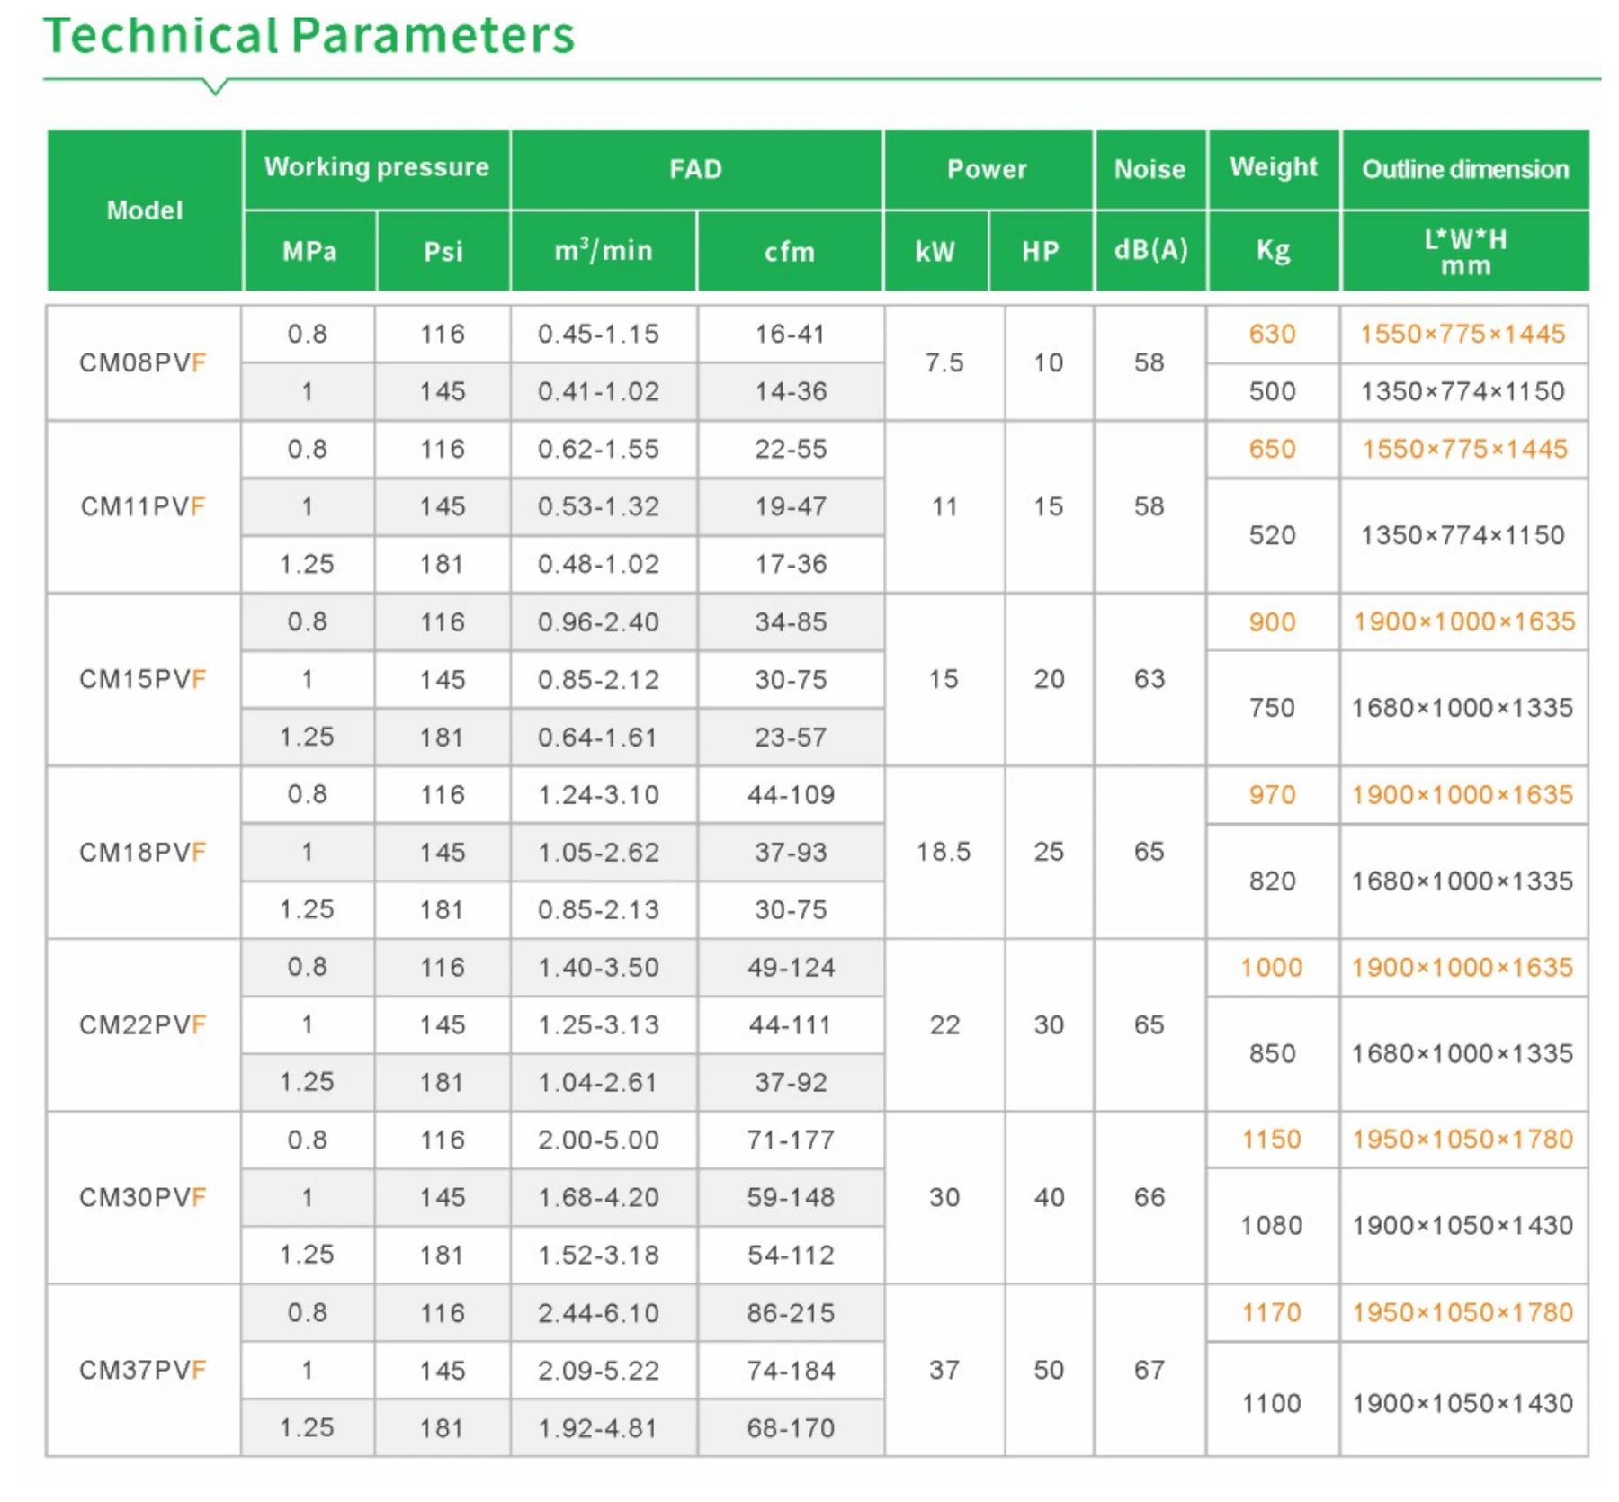This screenshot has height=1502, width=1619.
Task: Click the Working pressure header
Action: pos(377,168)
